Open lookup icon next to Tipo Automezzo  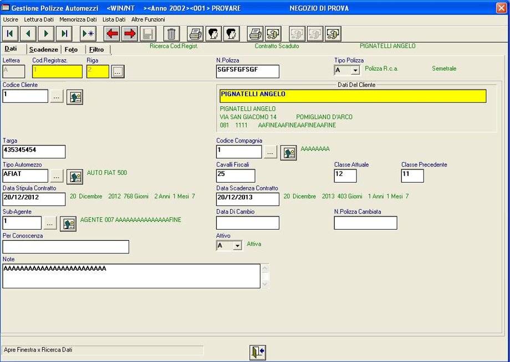[x=75, y=177]
